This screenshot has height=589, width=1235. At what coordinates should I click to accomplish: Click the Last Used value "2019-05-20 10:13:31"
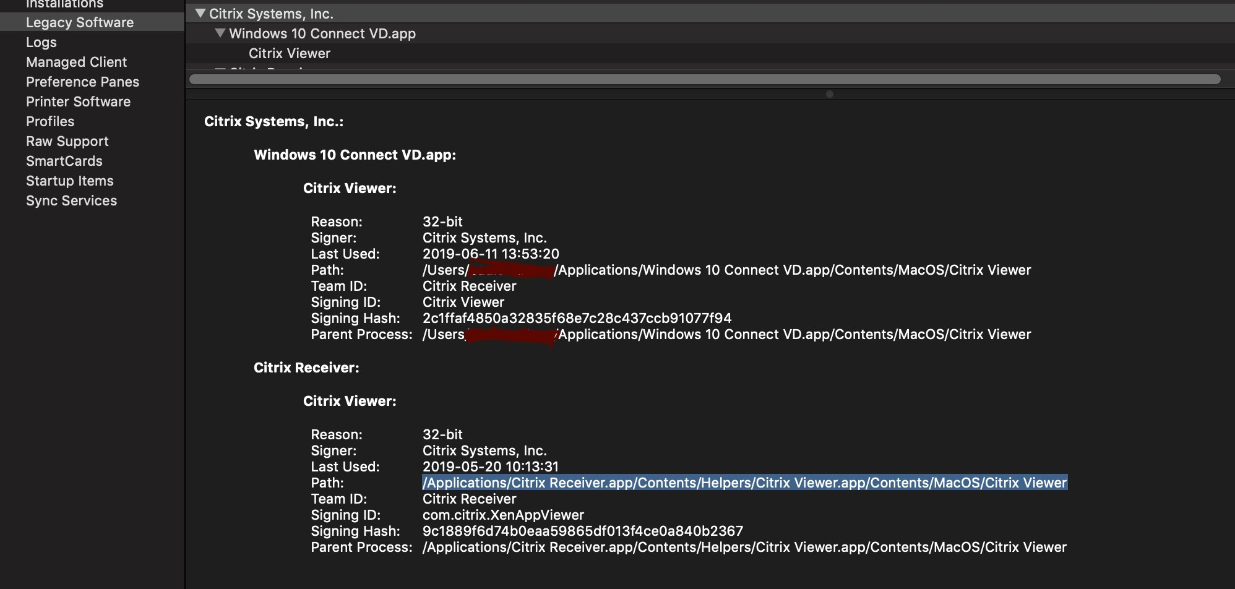(491, 466)
